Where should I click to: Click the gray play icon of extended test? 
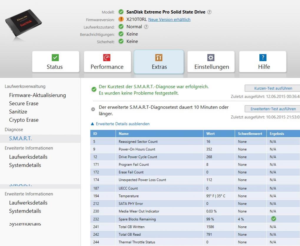(93, 109)
